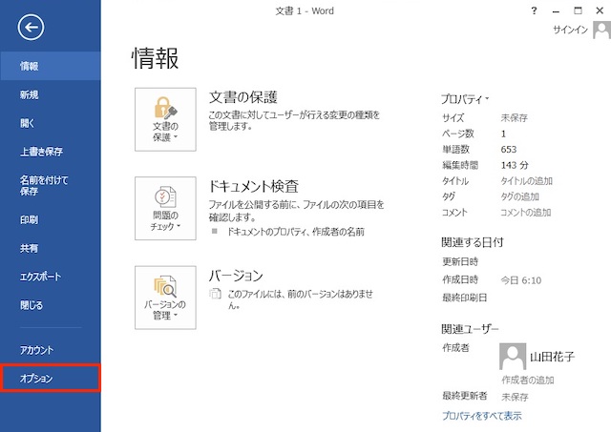The image size is (611, 432).
Task: Click コメントの追加 field
Action: pyautogui.click(x=526, y=213)
